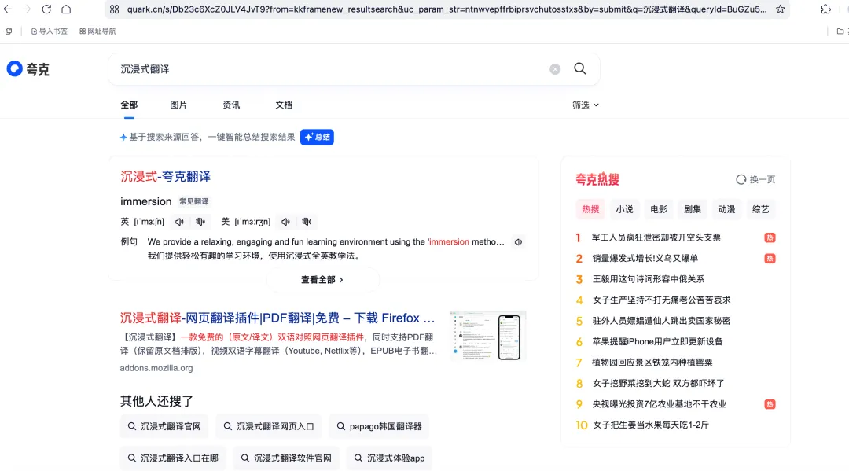Clear the search box text

pos(555,69)
